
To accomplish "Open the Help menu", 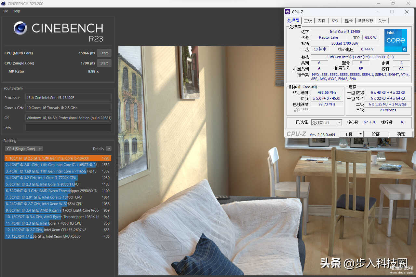I will (16, 11).
